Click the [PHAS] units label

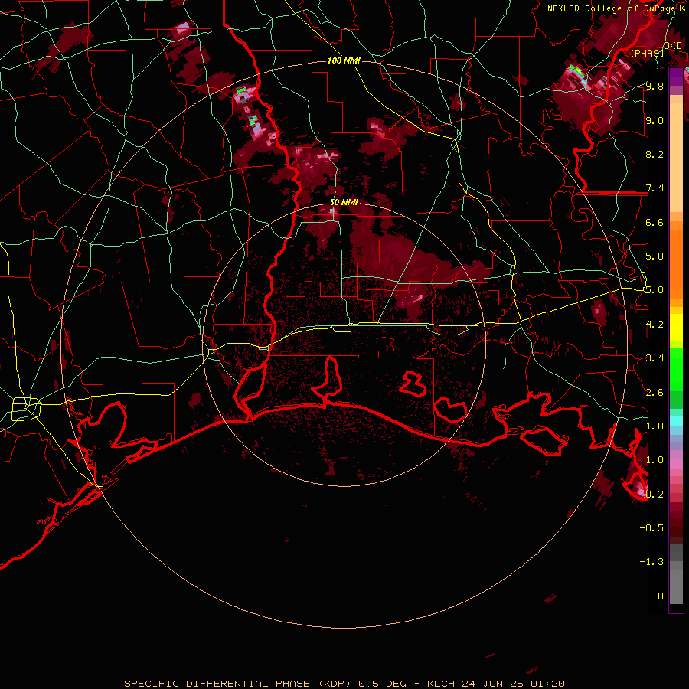pos(647,53)
